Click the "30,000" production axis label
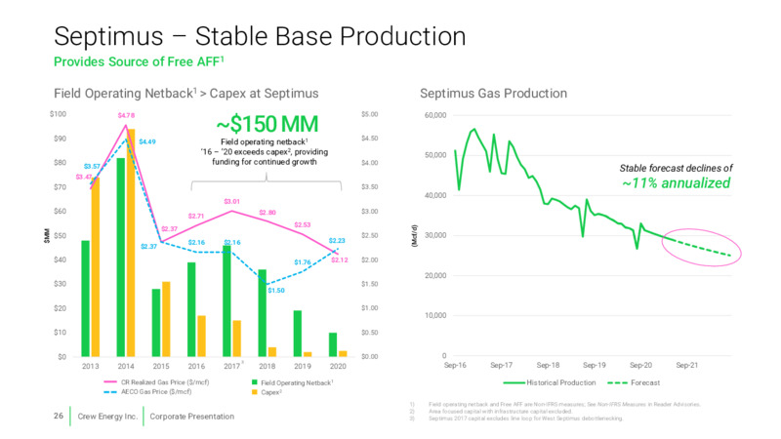Screen dimensions: 781x439 pyautogui.click(x=435, y=235)
